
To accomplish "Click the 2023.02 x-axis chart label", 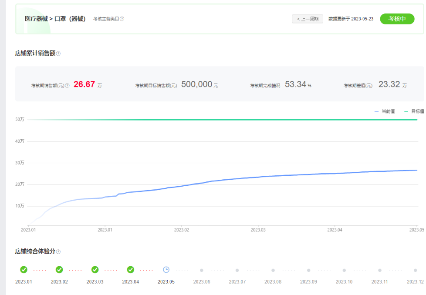I will [x=182, y=230].
